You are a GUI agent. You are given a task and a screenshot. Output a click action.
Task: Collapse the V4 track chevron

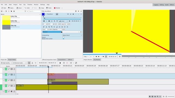coord(4,69)
